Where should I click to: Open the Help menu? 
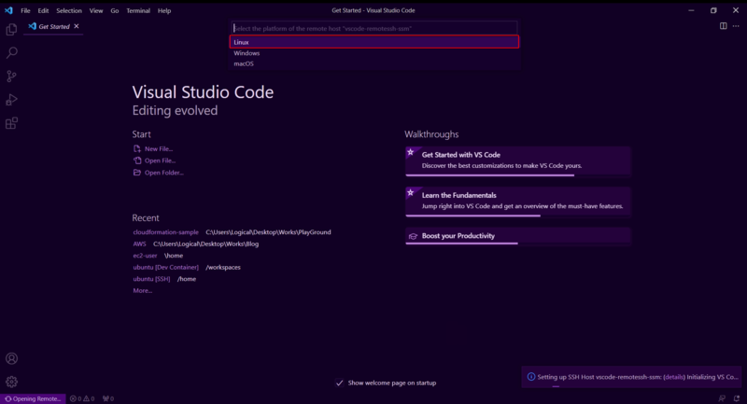[164, 10]
